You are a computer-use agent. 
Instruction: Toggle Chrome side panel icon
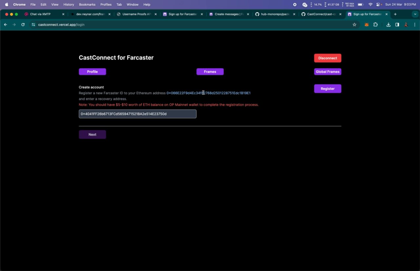pyautogui.click(x=397, y=25)
